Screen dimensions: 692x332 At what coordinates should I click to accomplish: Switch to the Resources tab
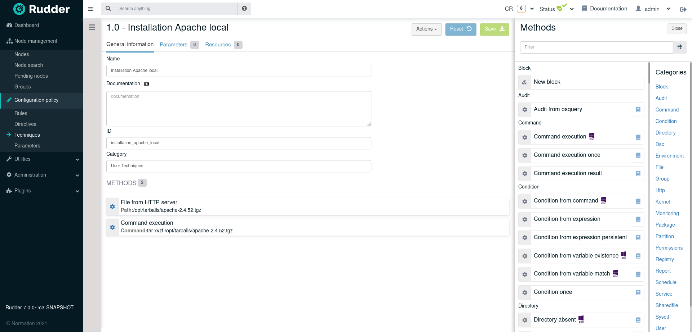(218, 45)
